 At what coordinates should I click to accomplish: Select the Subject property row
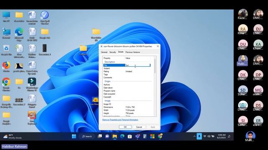pyautogui.click(x=127, y=68)
